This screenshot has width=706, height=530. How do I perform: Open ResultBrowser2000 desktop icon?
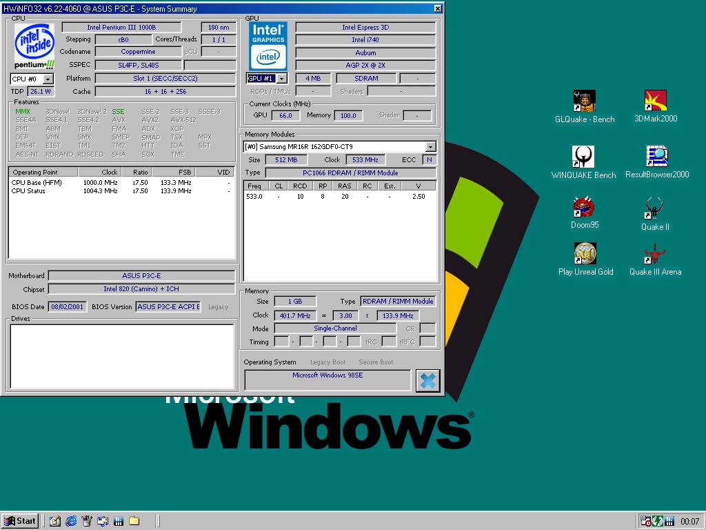pyautogui.click(x=657, y=162)
